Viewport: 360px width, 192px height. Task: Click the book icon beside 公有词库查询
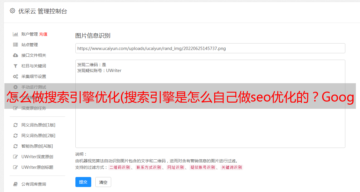tap(16, 184)
